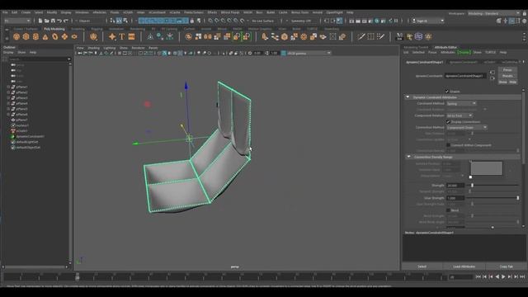Select the dynamicConstraint1 node in Outliner
Image resolution: width=528 pixels, height=297 pixels.
tap(30, 136)
